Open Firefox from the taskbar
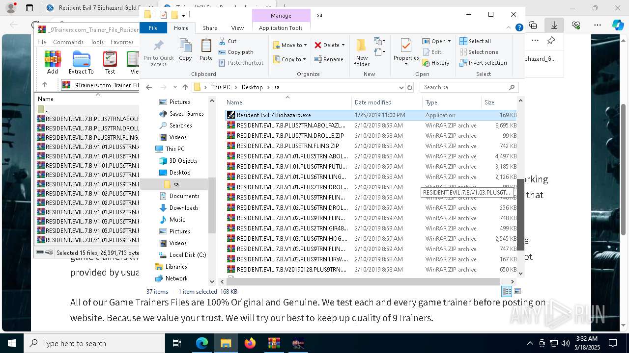Image resolution: width=629 pixels, height=353 pixels. click(250, 343)
